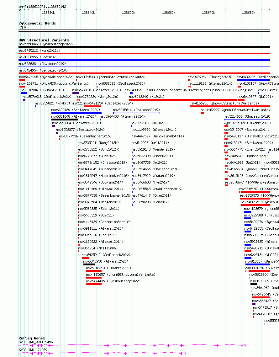This screenshot has height=357, width=279.
Task: Select nsv4152731 (gnomADStructuralVariants) label
Action: 54,83
